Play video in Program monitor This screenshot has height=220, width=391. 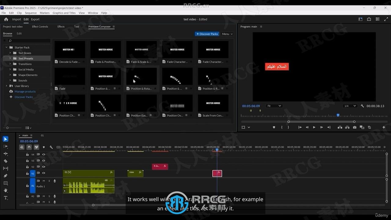pyautogui.click(x=314, y=127)
